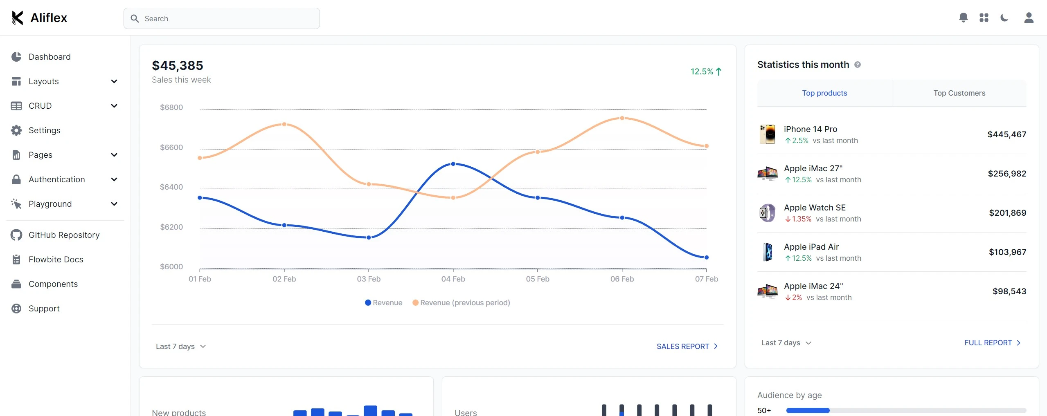
Task: Click the $103,967 revenue value
Action: (1007, 252)
